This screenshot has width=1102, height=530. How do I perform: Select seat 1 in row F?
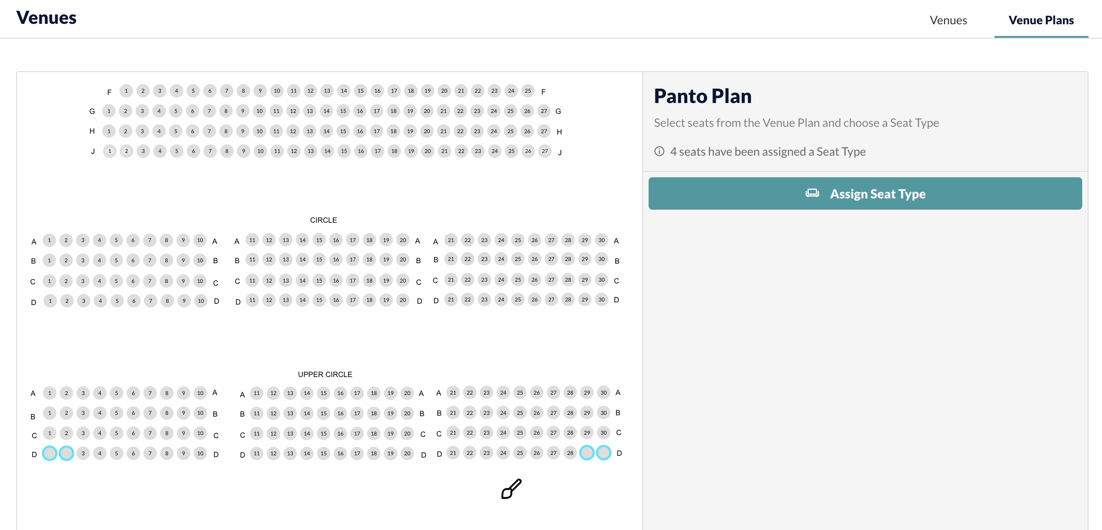click(126, 91)
